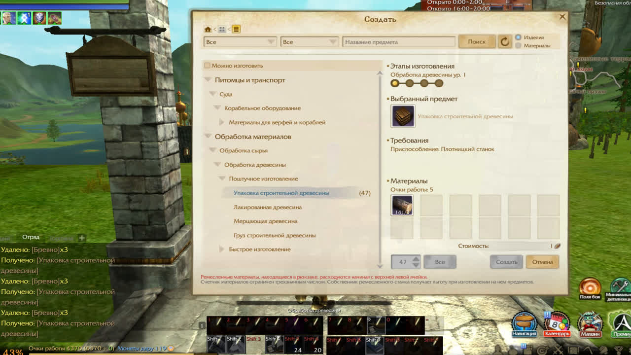Use the Shift 2 hotbar slot

(x=235, y=345)
